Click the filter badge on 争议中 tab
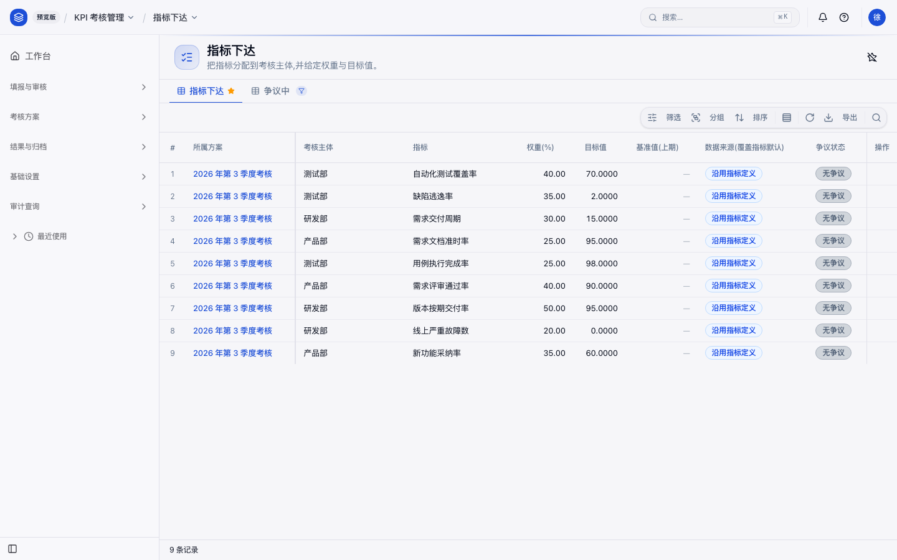The image size is (897, 560). point(301,91)
